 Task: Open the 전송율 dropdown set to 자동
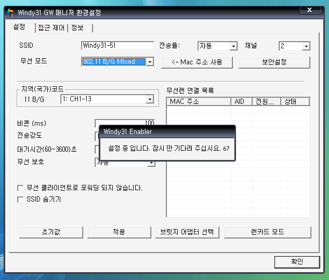(x=218, y=46)
